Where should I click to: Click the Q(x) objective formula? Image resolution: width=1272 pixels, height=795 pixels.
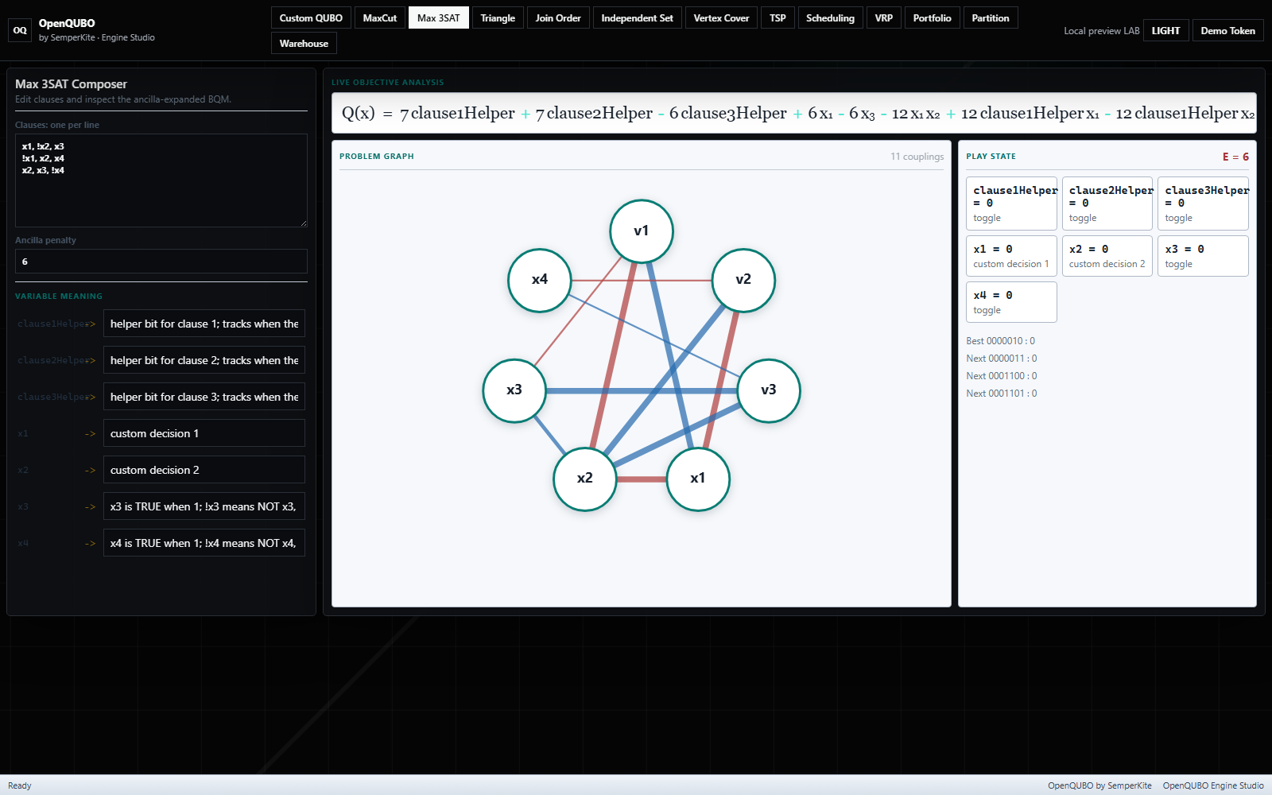coord(794,113)
